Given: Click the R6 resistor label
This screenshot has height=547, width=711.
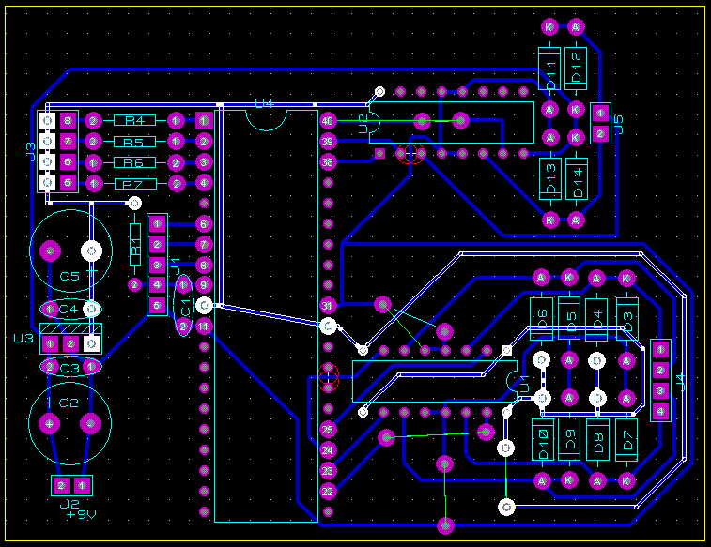Looking at the screenshot, I should click(134, 162).
